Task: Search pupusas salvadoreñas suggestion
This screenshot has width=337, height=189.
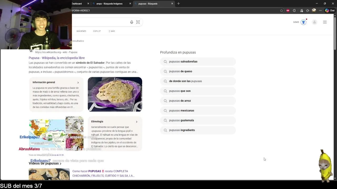Action: point(198,61)
